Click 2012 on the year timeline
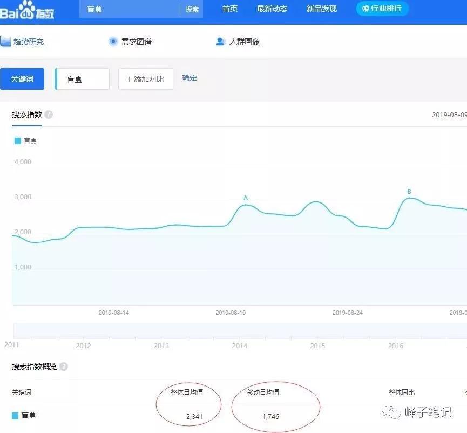Viewport: 467px width, 433px height. click(83, 346)
